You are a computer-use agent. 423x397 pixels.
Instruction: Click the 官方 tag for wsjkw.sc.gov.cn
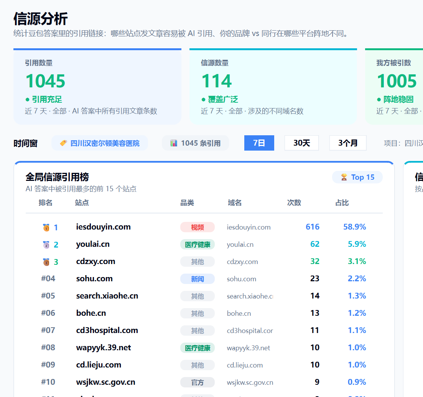(198, 382)
